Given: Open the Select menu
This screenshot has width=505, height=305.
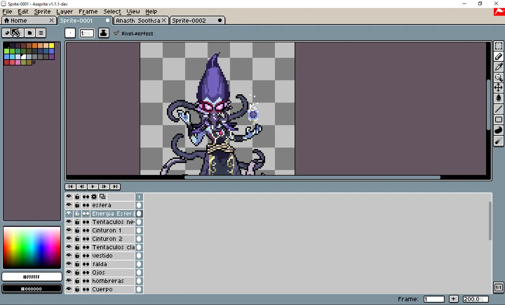Looking at the screenshot, I should click(112, 11).
